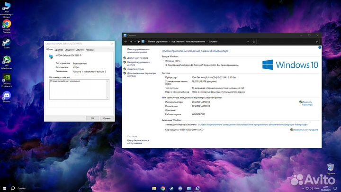The width and height of the screenshot is (341, 192).
Task: Open Steam from the taskbar
Action: pyautogui.click(x=171, y=188)
